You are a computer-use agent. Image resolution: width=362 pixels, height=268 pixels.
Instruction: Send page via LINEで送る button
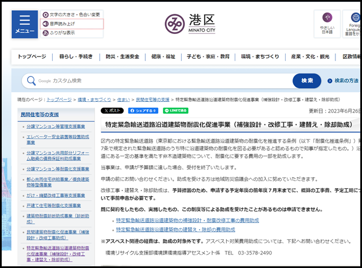176,111
